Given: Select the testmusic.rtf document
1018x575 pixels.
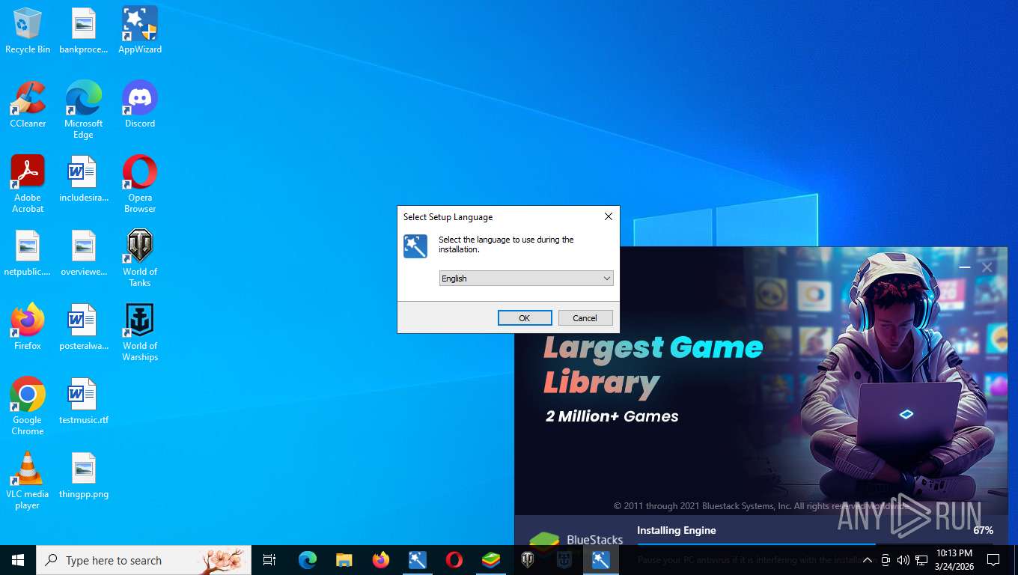Looking at the screenshot, I should pyautogui.click(x=84, y=402).
